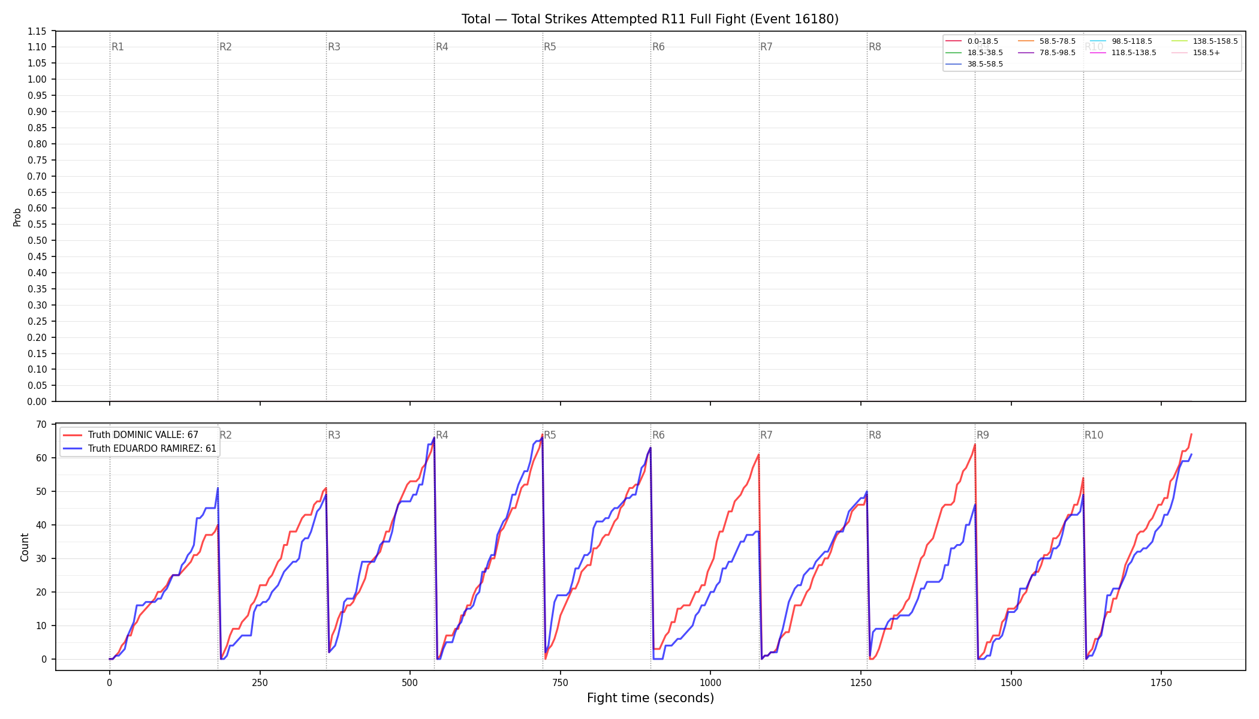
Task: Click the 40 tick on the Count axis
Action: [41, 525]
